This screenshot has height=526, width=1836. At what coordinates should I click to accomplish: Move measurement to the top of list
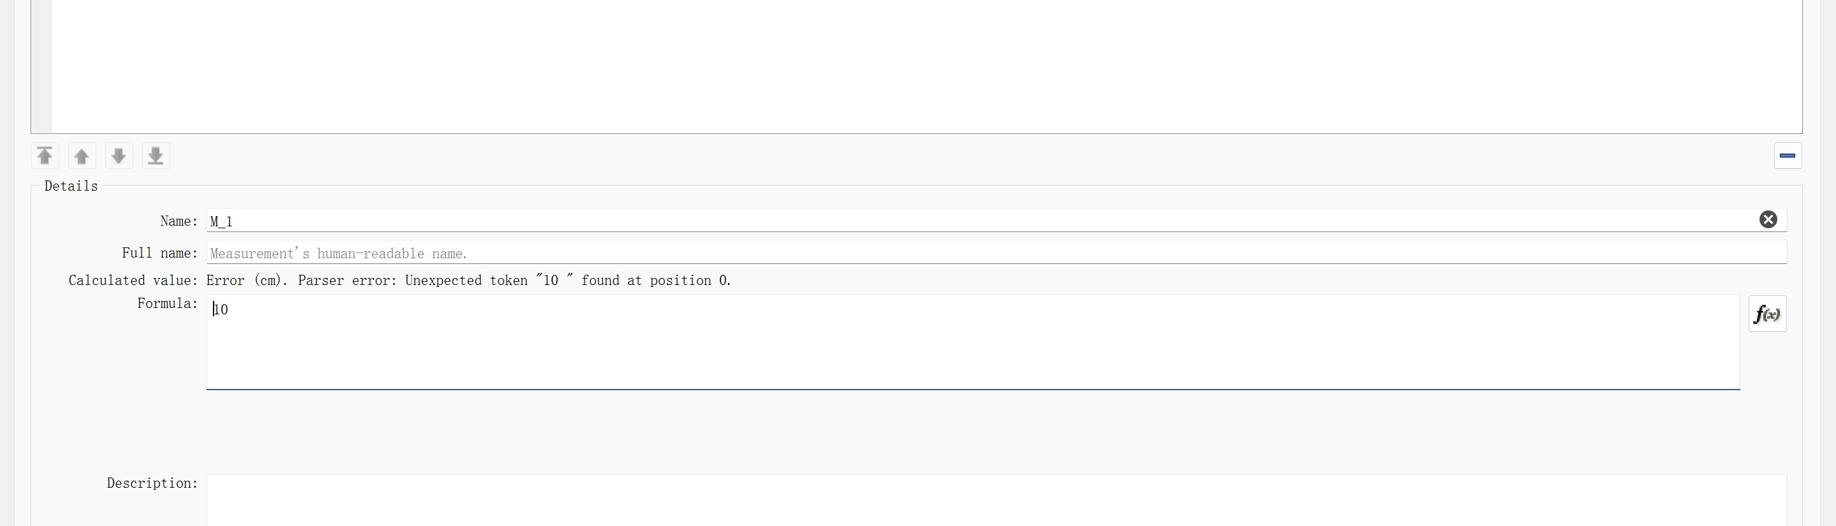click(45, 156)
